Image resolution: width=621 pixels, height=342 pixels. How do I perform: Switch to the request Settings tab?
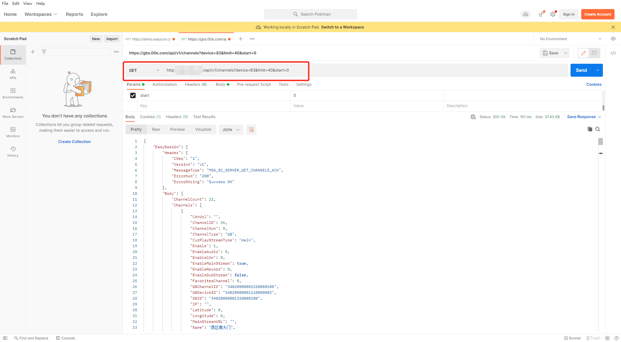pyautogui.click(x=304, y=84)
